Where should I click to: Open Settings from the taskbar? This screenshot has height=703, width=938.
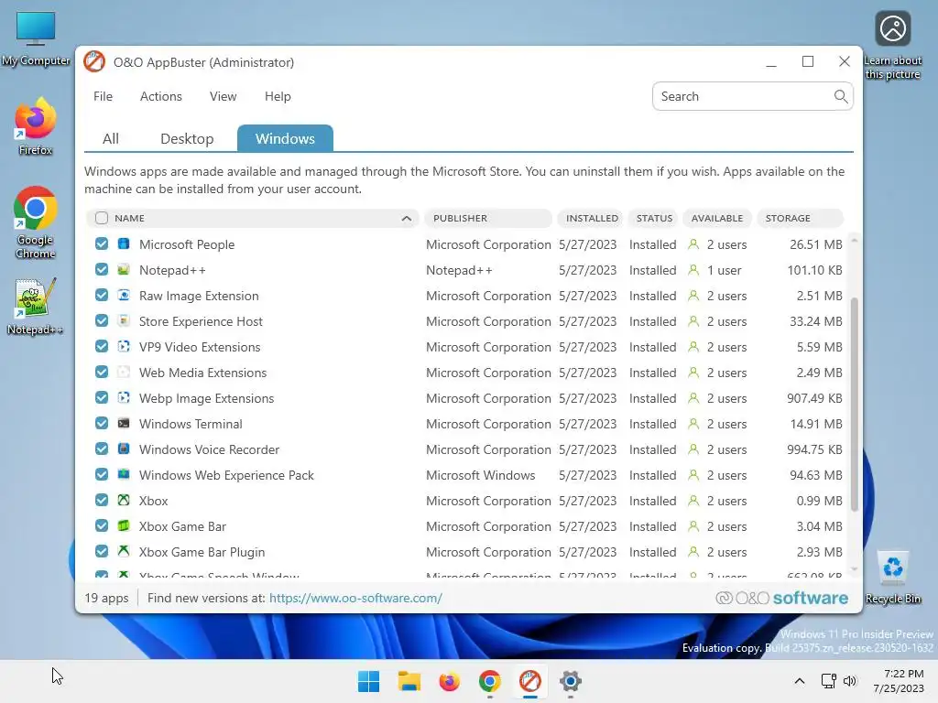pos(571,681)
